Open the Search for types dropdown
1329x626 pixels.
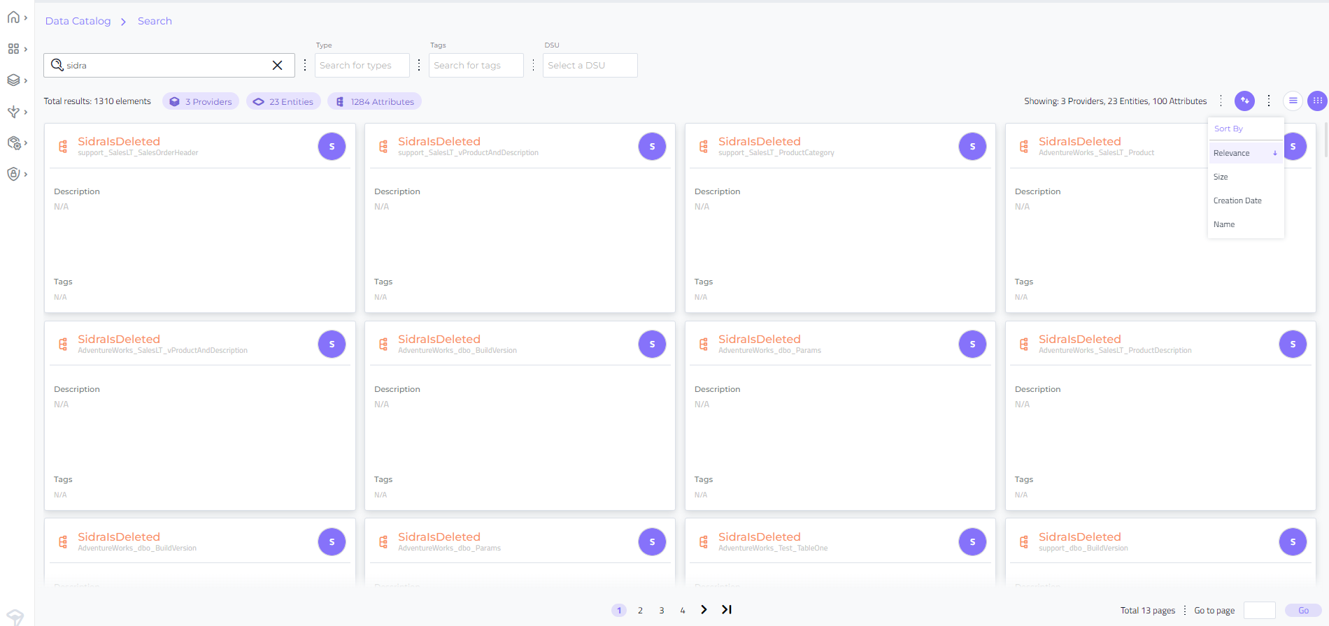point(362,65)
